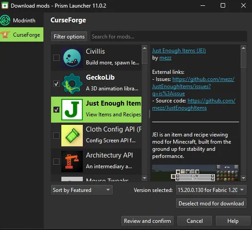Click the 'View Items and Recipes' description
252x230 pixels.
pyautogui.click(x=113, y=115)
